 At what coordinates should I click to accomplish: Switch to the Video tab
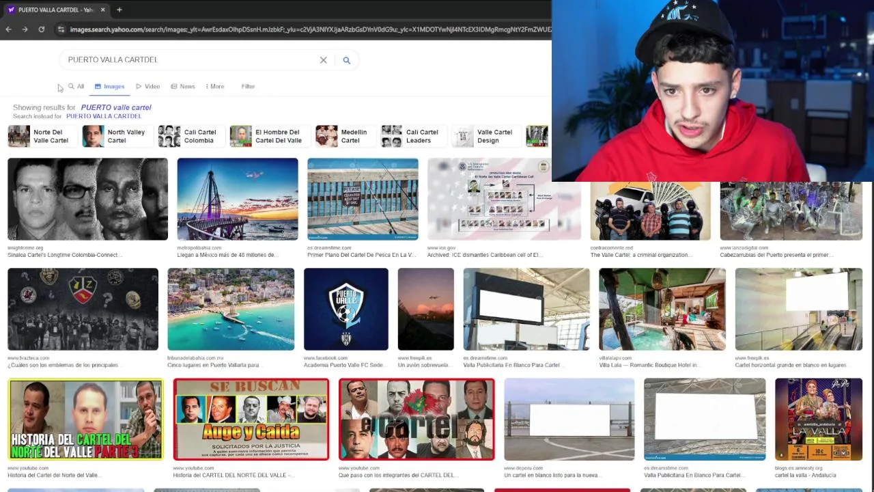pos(147,86)
